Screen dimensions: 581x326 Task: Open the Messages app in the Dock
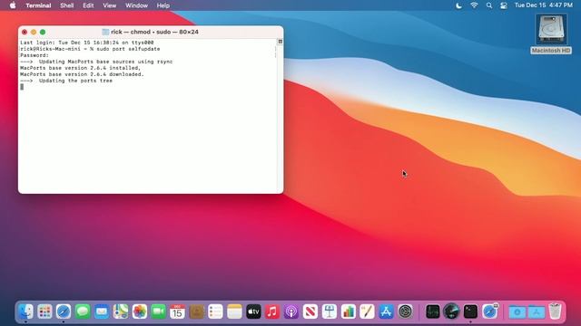click(83, 312)
